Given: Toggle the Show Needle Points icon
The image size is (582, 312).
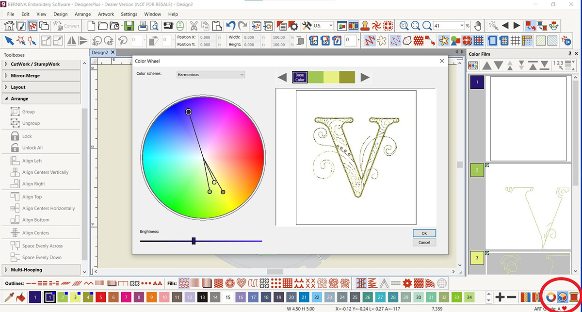Looking at the screenshot, I should (396, 40).
